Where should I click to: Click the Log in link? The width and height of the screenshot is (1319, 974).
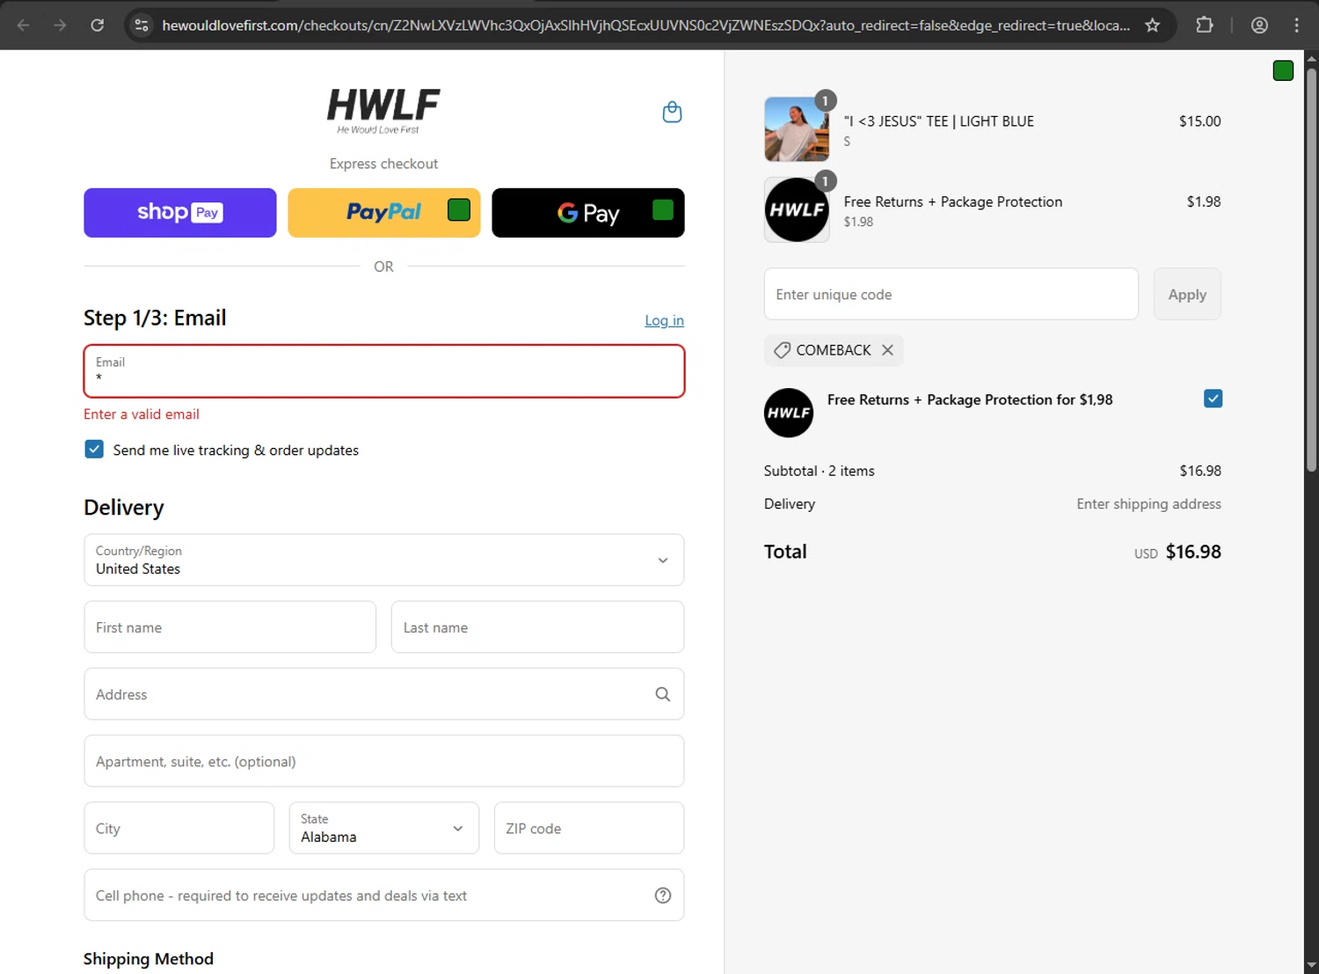coord(664,320)
